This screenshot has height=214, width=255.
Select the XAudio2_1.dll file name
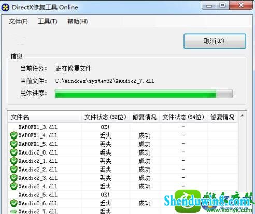(x=38, y=161)
